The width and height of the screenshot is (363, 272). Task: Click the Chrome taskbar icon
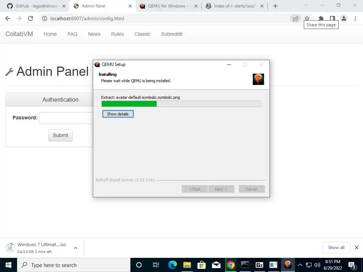(x=230, y=265)
